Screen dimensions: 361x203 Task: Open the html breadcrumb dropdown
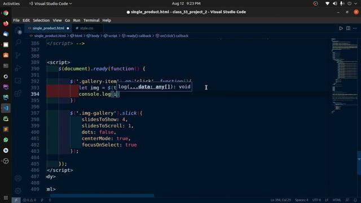(x=76, y=36)
